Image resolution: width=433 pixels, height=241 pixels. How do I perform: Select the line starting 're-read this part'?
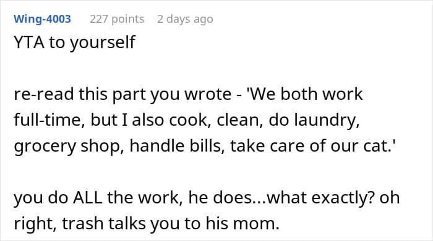188,94
